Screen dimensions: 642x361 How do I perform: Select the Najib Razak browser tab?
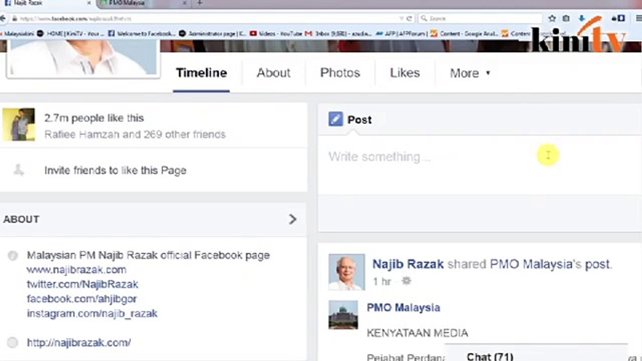point(48,3)
